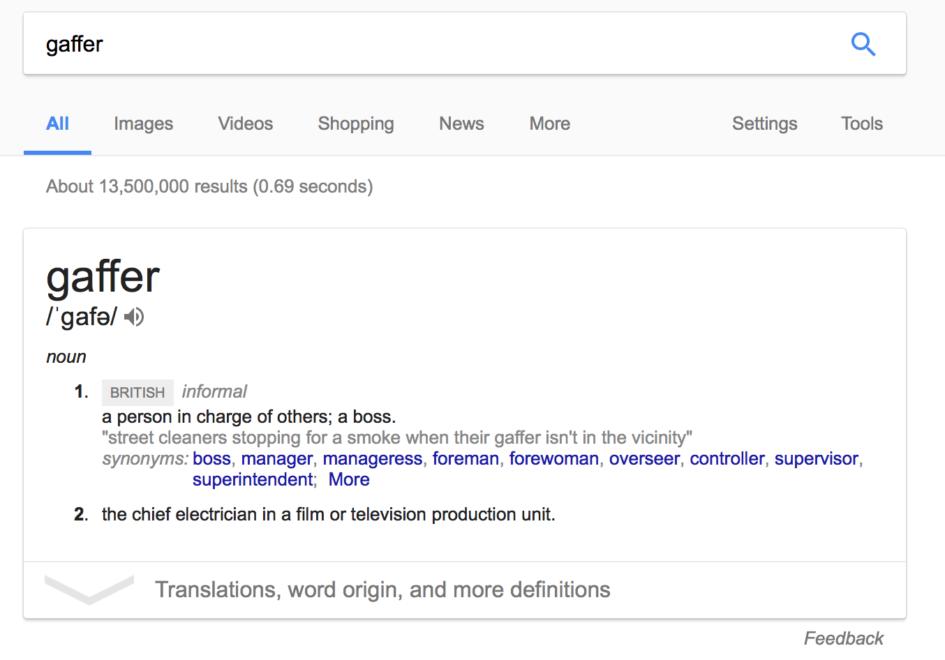
Task: Click inside the gaffer search field
Action: click(x=433, y=44)
